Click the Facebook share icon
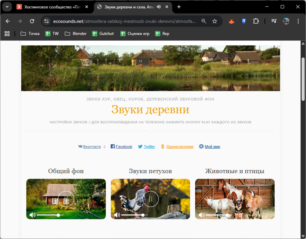 tap(112, 146)
